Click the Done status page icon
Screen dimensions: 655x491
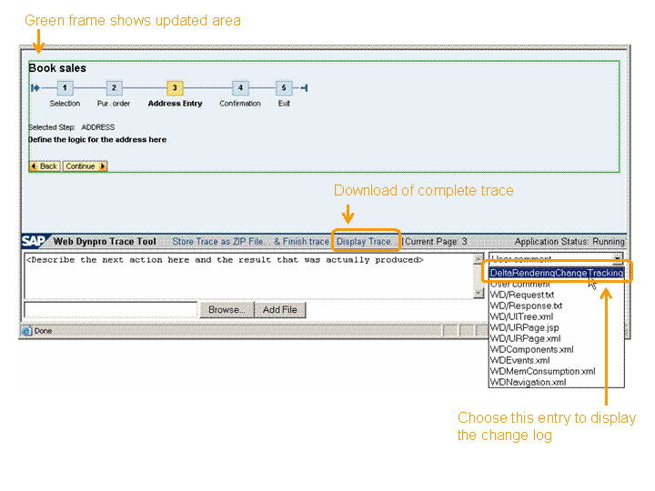(x=26, y=331)
